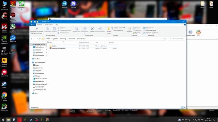Open Steam desktop shortcut
Viewport: 218px width, 122px height.
click(4, 85)
